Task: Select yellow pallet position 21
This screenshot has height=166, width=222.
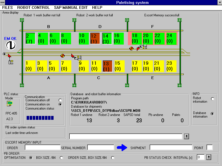Action: 159,66
